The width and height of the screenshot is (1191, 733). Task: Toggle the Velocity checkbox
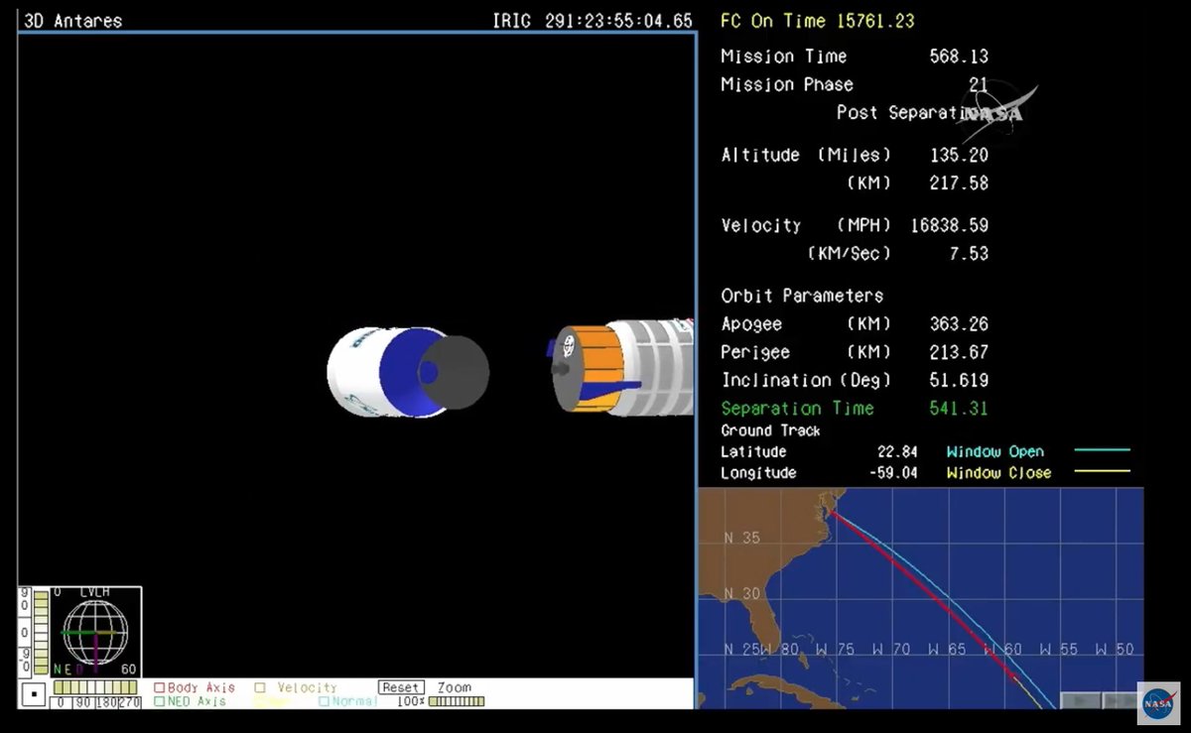(259, 687)
